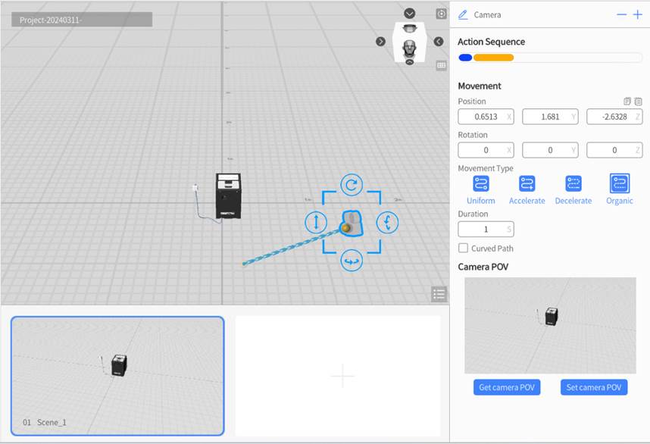Click Get camera POV button
Viewport: 650px width, 444px height.
pyautogui.click(x=507, y=387)
